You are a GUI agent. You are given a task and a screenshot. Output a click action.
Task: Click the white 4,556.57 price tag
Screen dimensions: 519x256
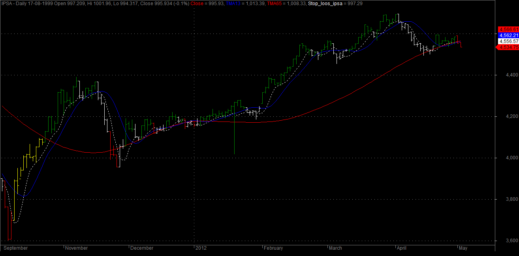point(508,41)
